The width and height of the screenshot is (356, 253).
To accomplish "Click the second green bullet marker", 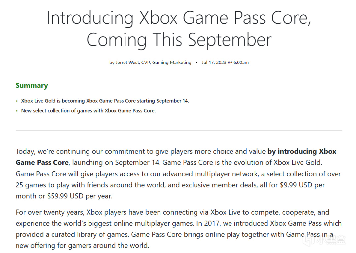I will 17,111.
